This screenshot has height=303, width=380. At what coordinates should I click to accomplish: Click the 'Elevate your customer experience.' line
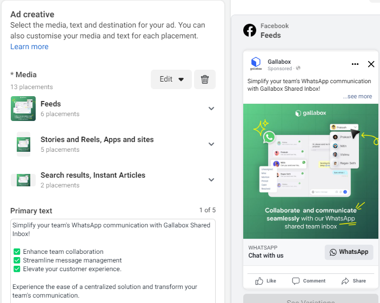click(x=72, y=269)
